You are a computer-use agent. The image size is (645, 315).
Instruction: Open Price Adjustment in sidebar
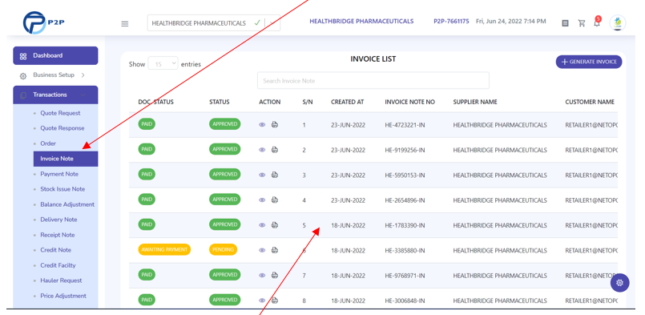[63, 296]
